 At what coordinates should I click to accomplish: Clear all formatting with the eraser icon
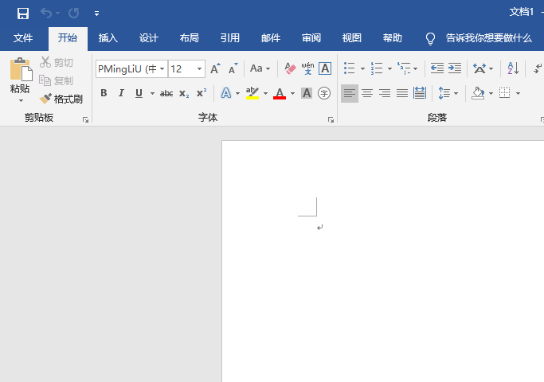click(290, 68)
